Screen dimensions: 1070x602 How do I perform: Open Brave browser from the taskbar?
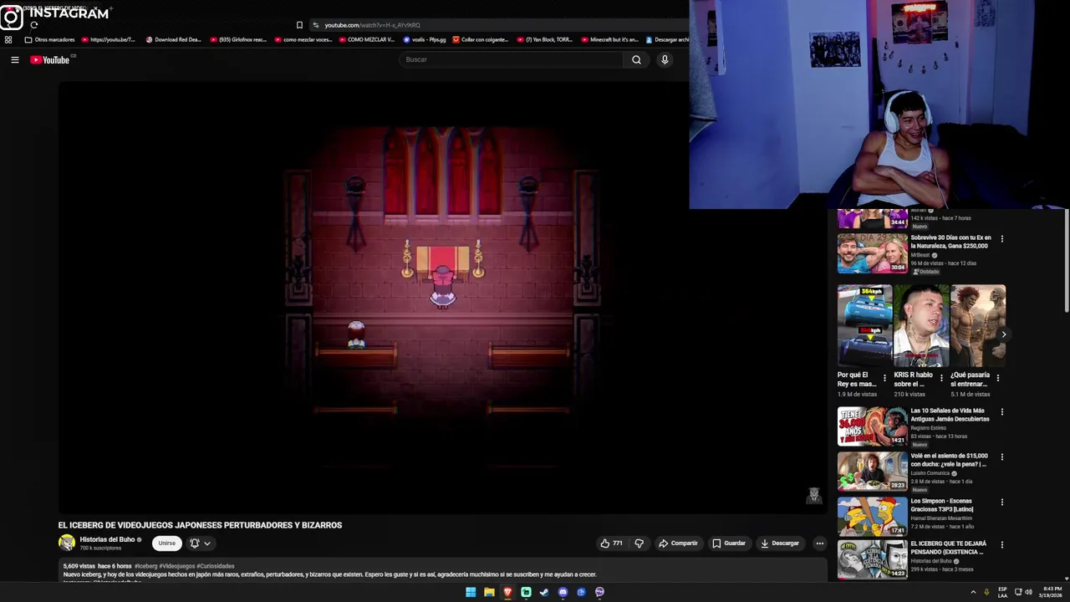[x=507, y=592]
